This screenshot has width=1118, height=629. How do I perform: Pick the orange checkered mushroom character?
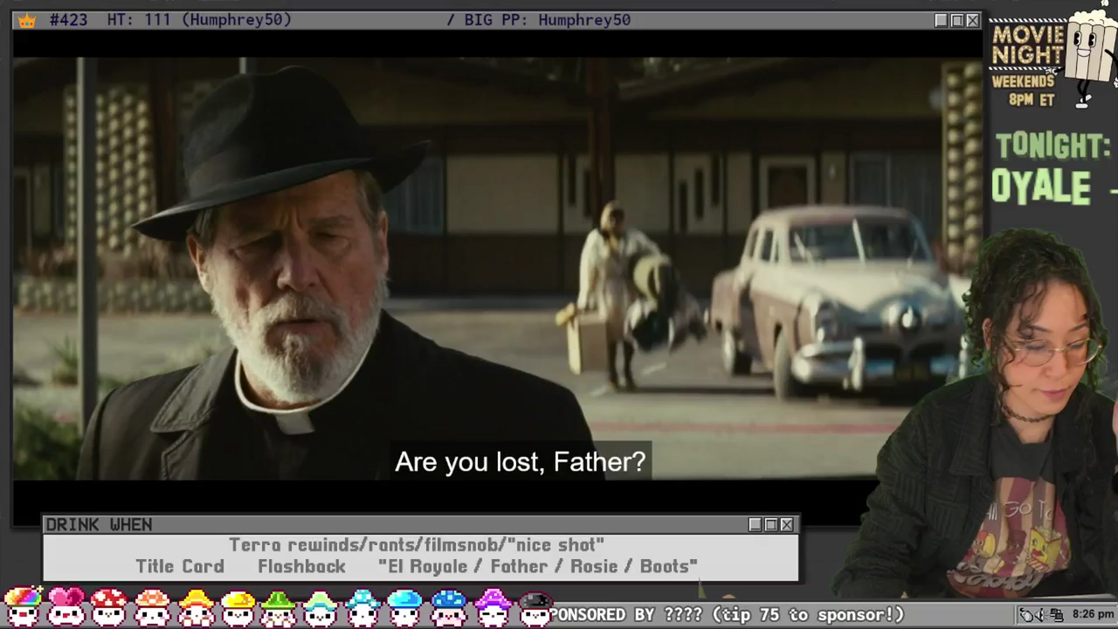[x=152, y=607]
